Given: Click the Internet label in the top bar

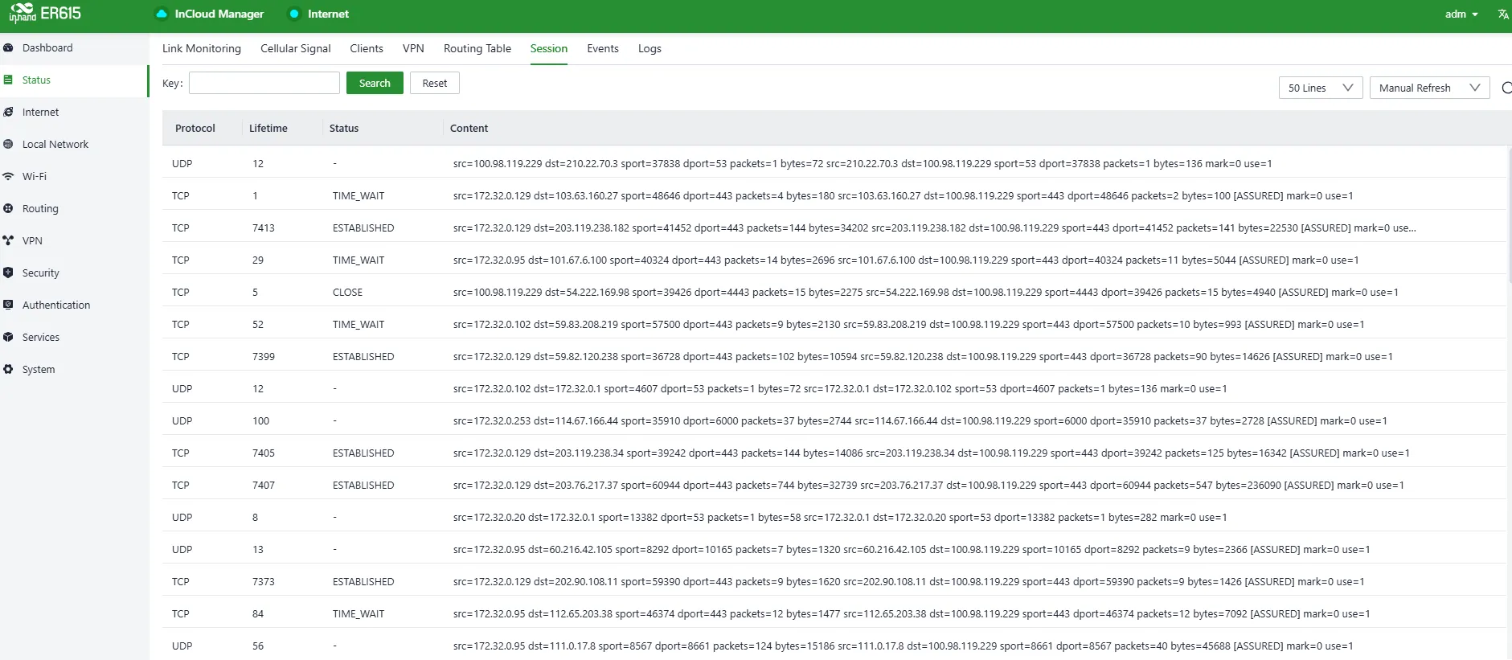Looking at the screenshot, I should point(328,14).
